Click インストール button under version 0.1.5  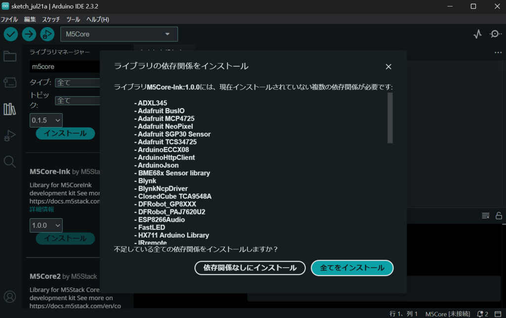pyautogui.click(x=65, y=133)
